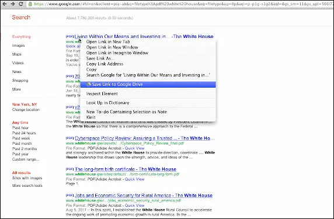Click Change location link
Viewport: 334px width, 219px height.
(x=26, y=110)
